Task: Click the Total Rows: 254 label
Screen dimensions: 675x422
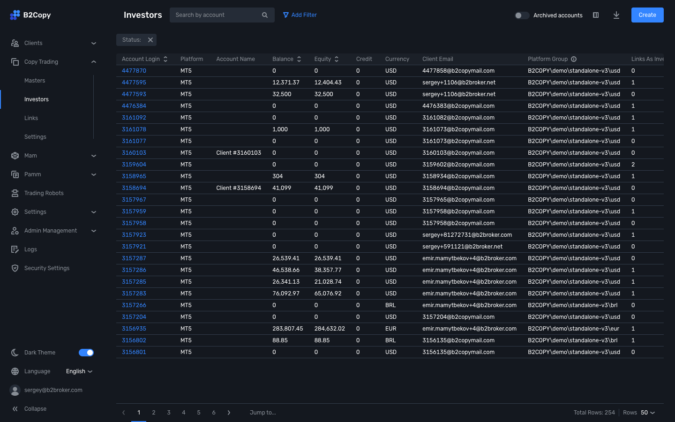Action: 594,413
